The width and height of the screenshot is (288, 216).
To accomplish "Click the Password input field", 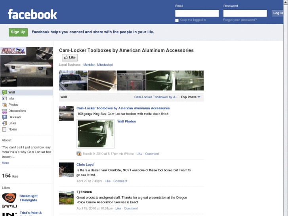I will click(245, 13).
